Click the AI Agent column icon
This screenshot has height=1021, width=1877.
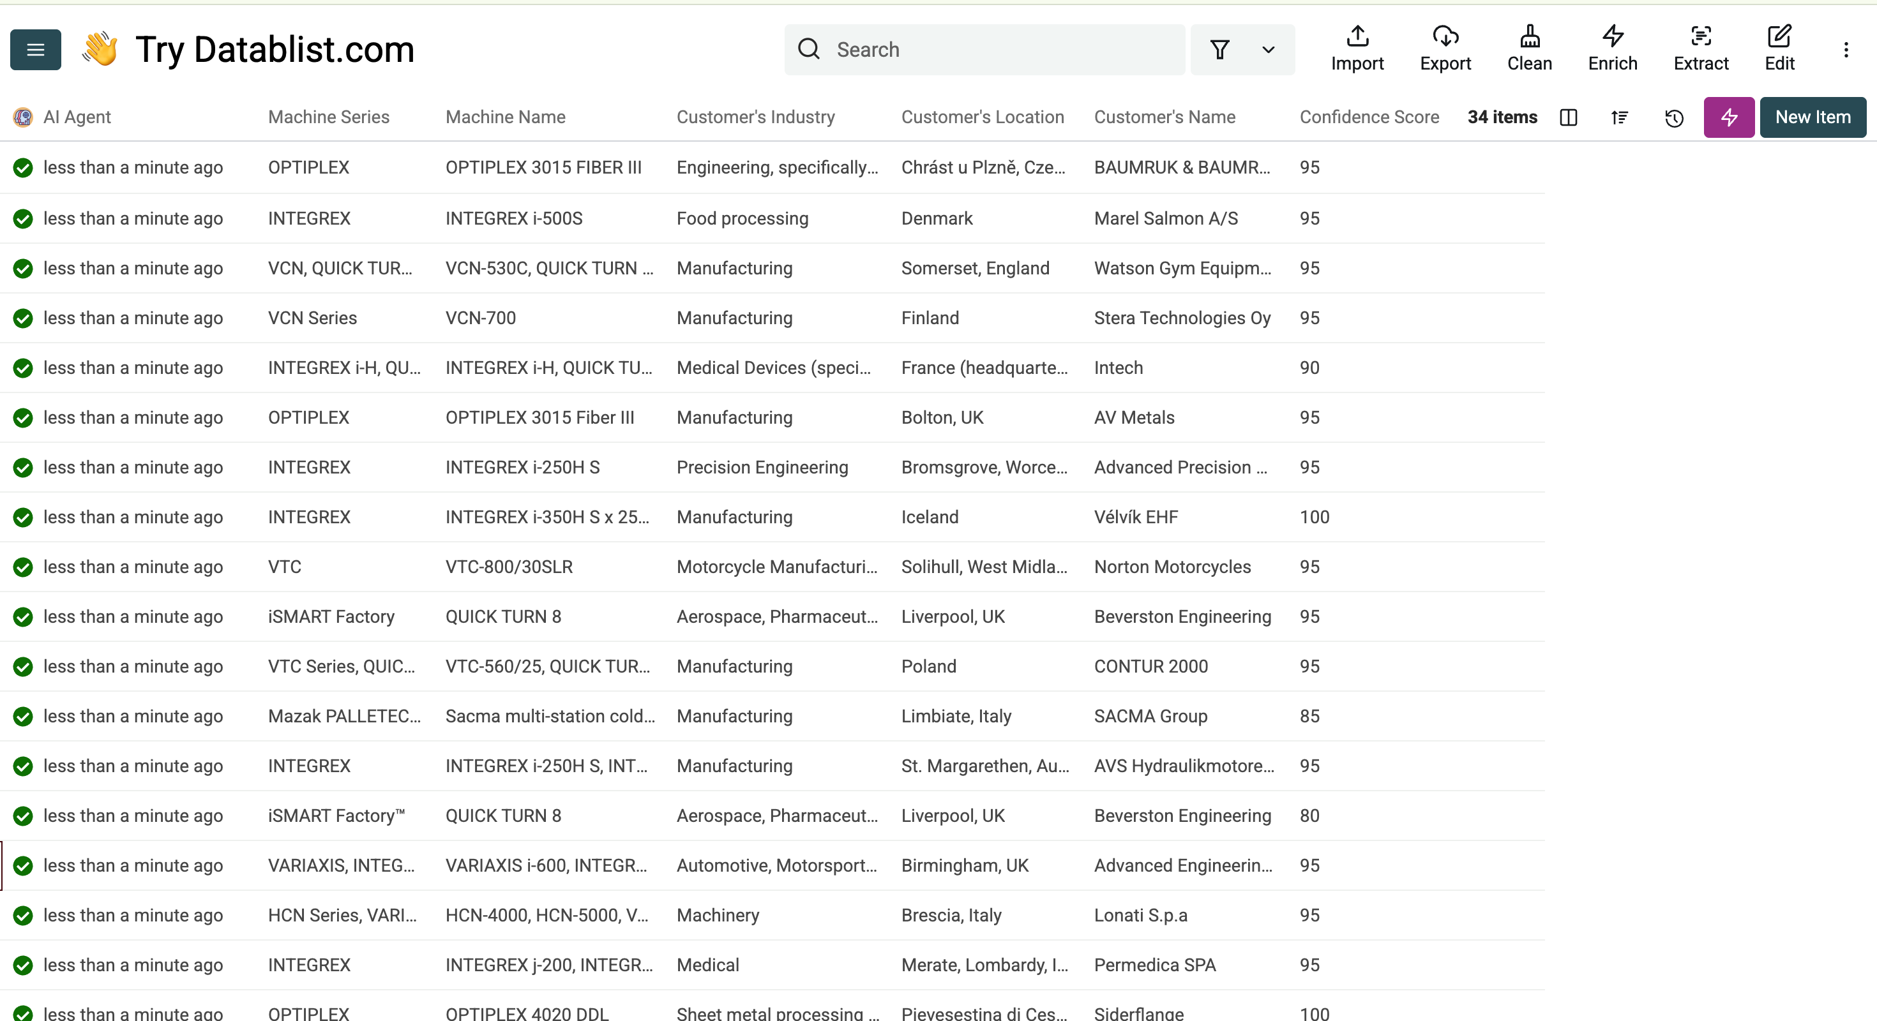[22, 117]
